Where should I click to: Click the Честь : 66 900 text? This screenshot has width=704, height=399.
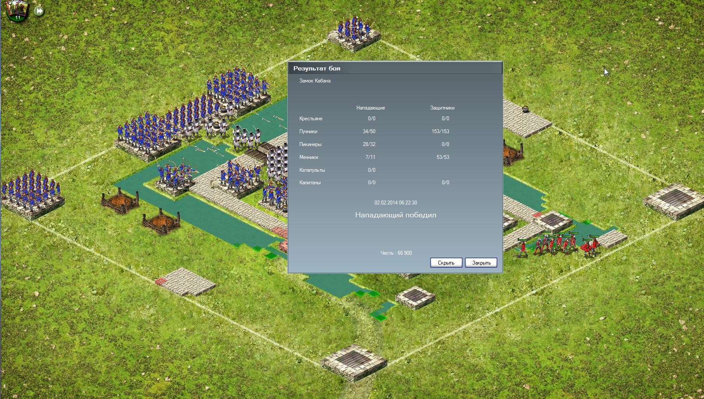[x=396, y=253]
